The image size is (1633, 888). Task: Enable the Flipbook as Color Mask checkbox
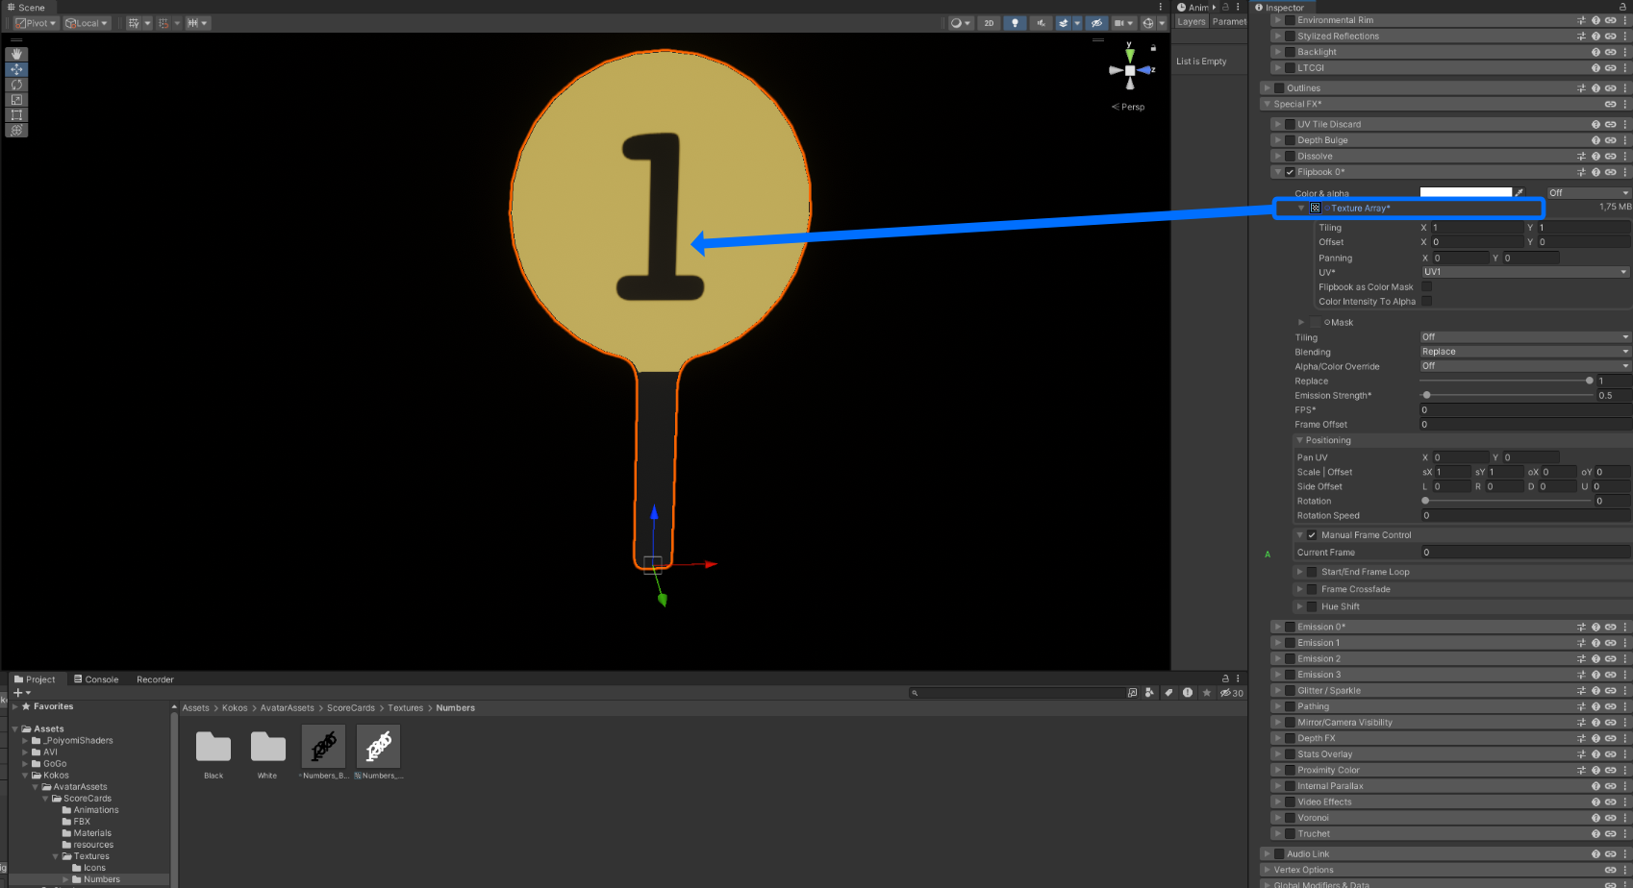click(x=1426, y=286)
